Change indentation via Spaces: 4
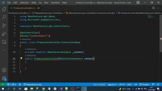 112,84
